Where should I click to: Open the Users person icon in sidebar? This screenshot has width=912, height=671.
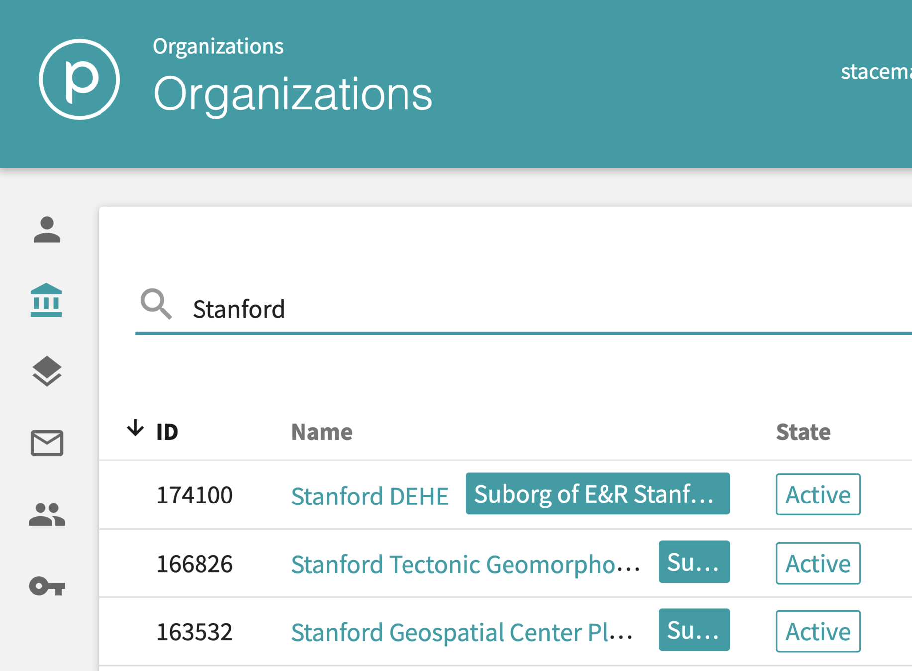tap(47, 230)
